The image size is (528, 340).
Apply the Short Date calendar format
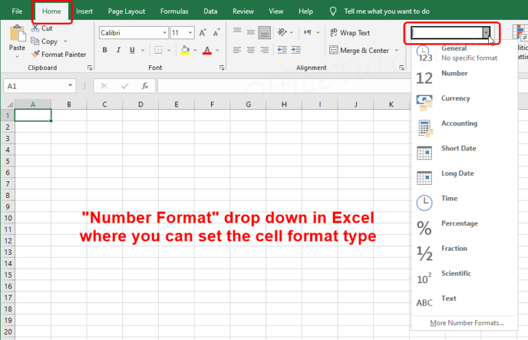[x=424, y=152]
